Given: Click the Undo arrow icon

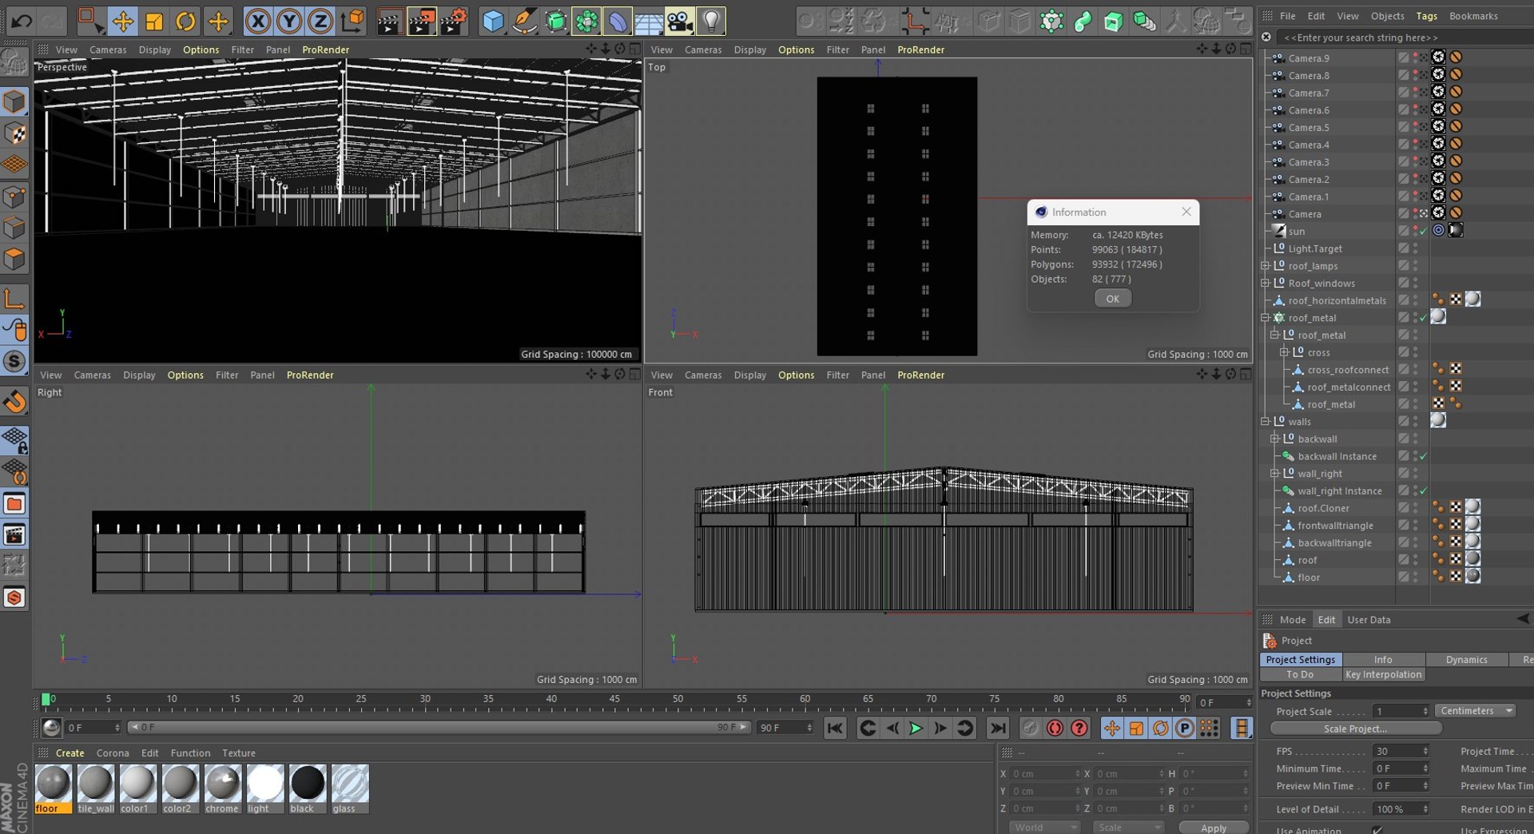Looking at the screenshot, I should click(x=22, y=21).
